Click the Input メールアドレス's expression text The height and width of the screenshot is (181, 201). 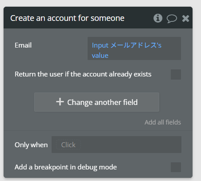point(127,45)
